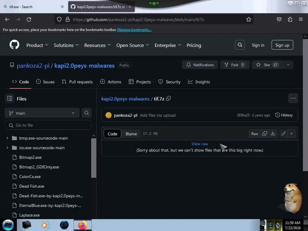
Task: Switch to the Security tab
Action: tap(169, 82)
